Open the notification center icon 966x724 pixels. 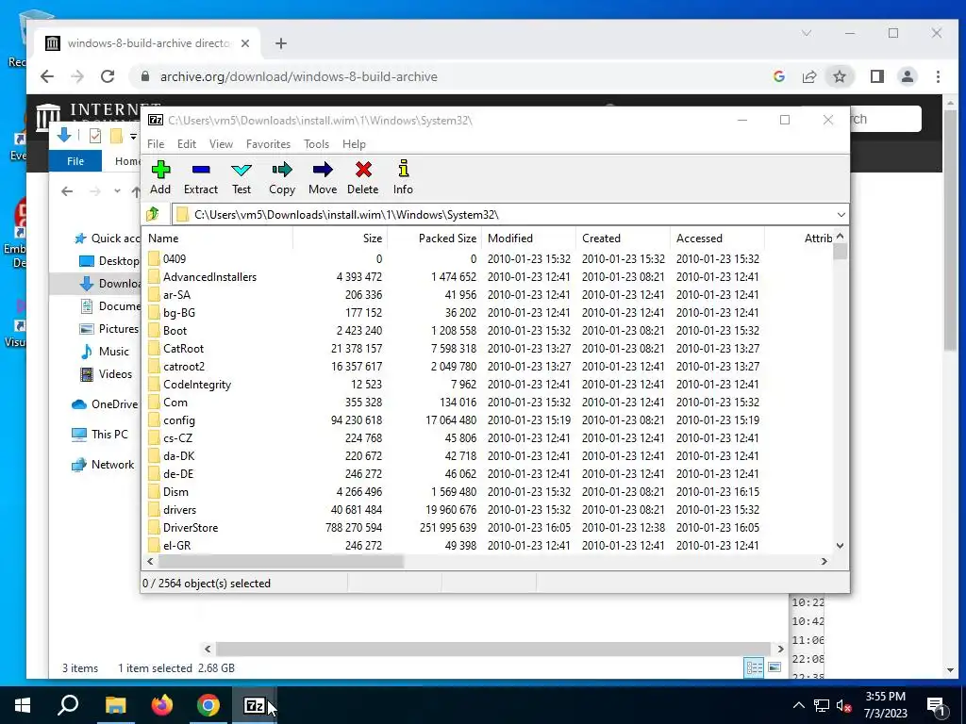click(x=937, y=705)
